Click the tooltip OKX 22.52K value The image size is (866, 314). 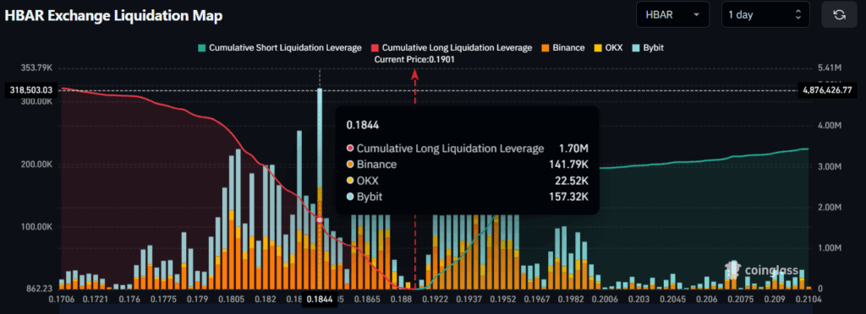click(x=571, y=180)
